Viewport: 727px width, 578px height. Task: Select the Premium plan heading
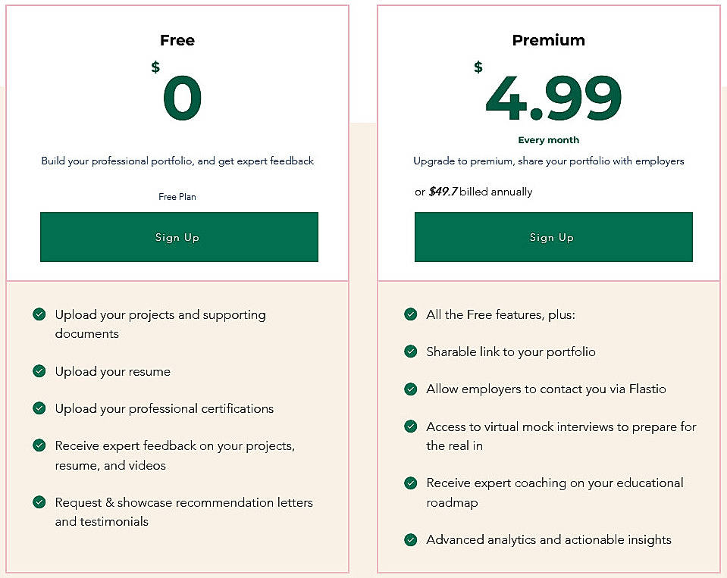pos(548,40)
